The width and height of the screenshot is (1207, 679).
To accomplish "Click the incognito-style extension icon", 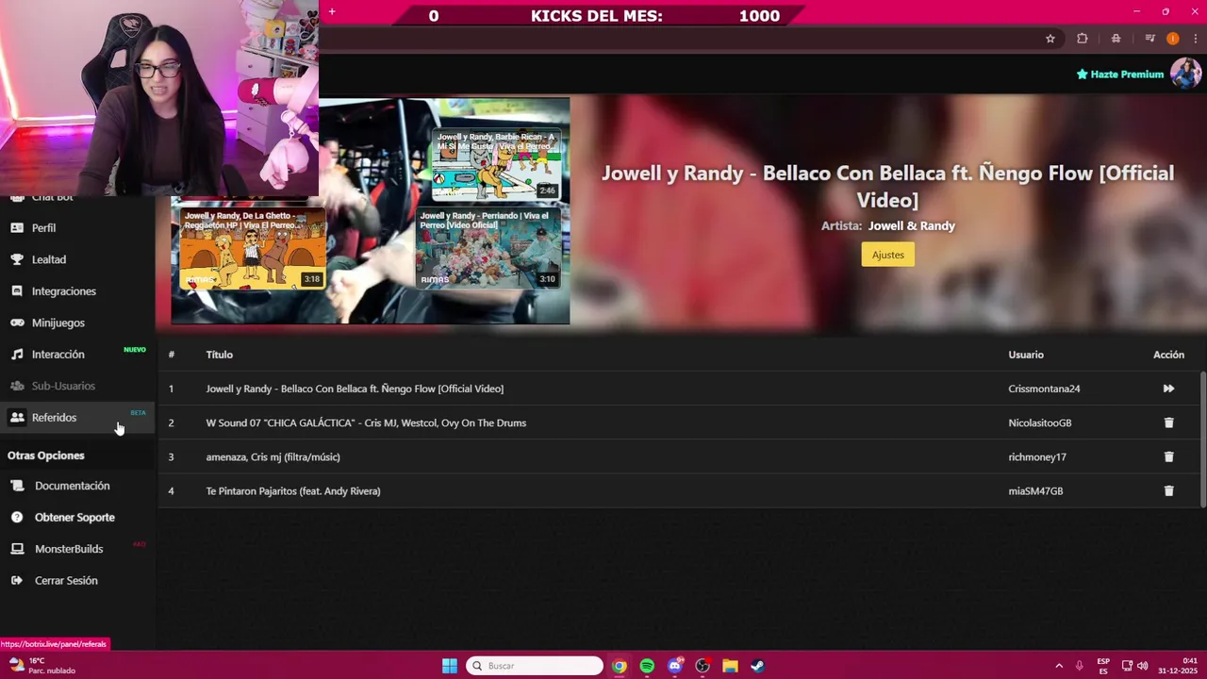I will click(1116, 39).
